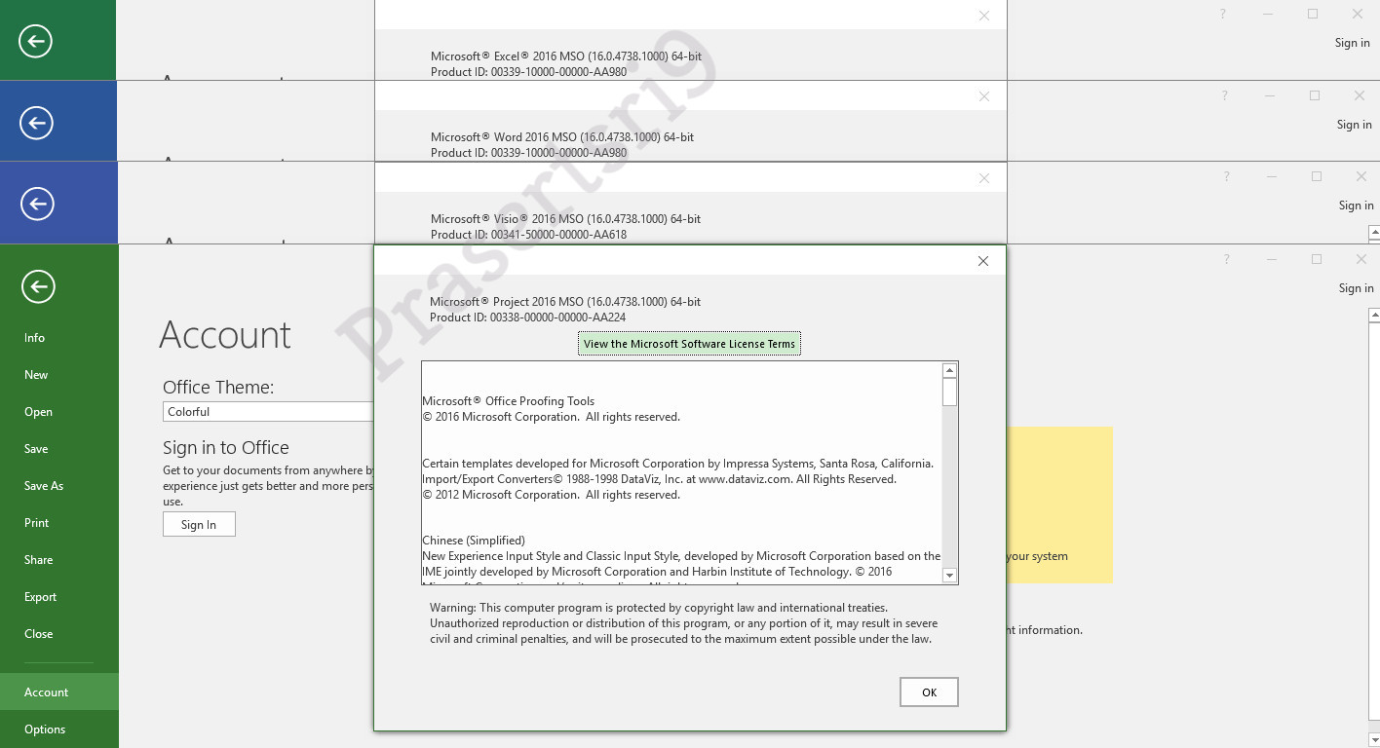Image resolution: width=1380 pixels, height=748 pixels.
Task: Click the Microsoft Office Proofing Tools line
Action: pos(508,401)
